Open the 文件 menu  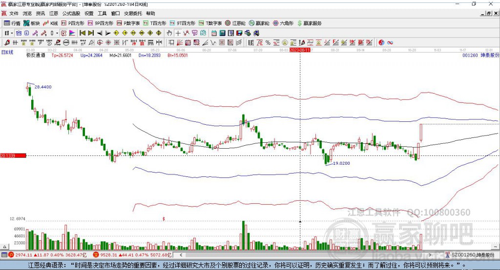click(14, 13)
